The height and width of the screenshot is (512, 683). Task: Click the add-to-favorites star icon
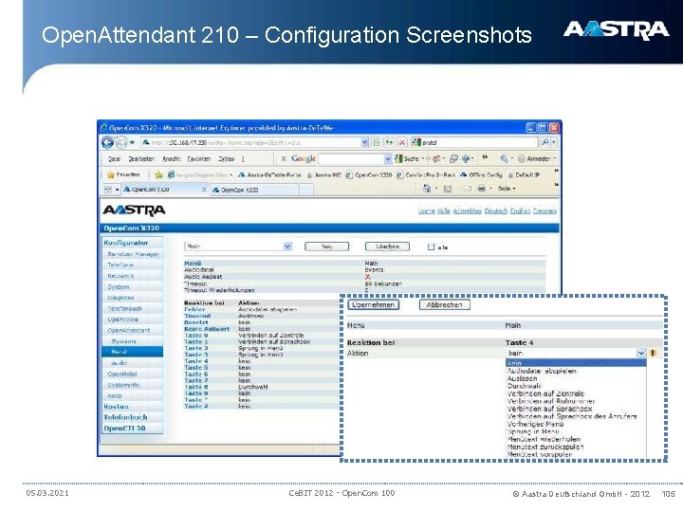coord(158,174)
